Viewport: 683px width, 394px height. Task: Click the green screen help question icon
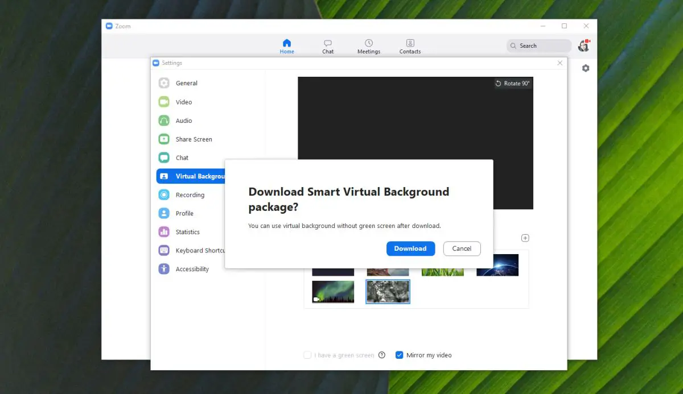pyautogui.click(x=382, y=355)
